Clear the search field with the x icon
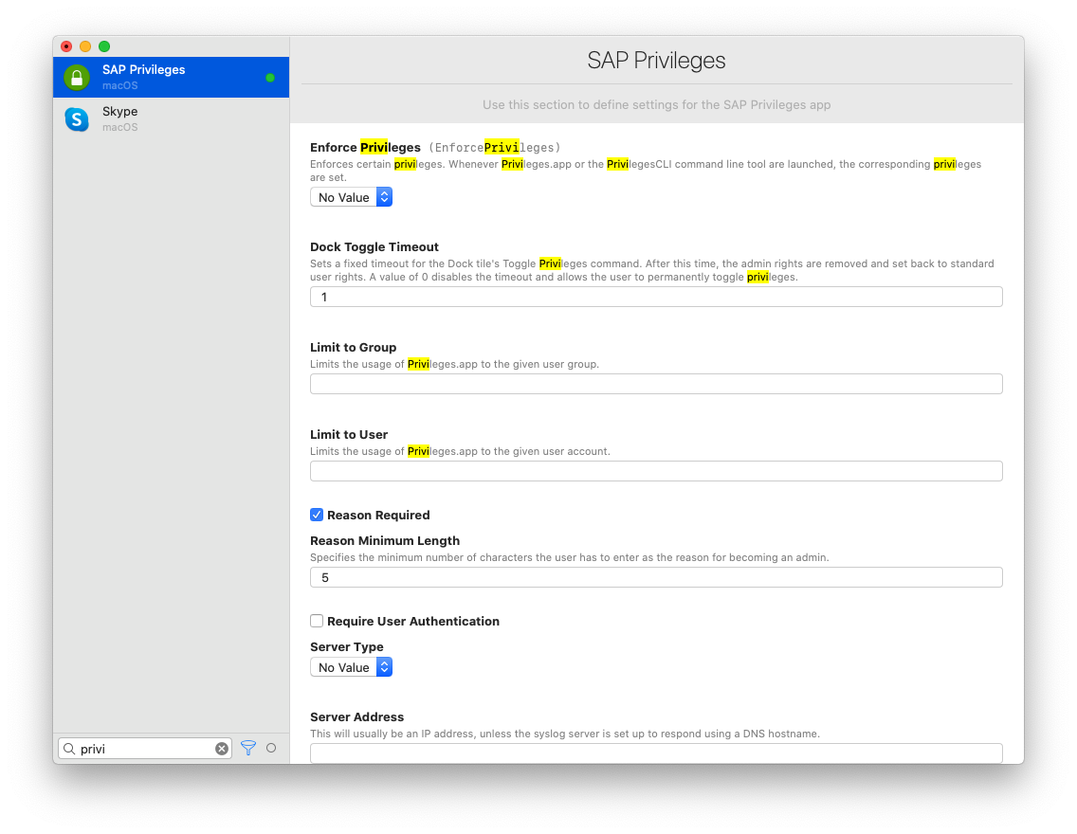Viewport: 1077px width, 834px height. pyautogui.click(x=221, y=748)
